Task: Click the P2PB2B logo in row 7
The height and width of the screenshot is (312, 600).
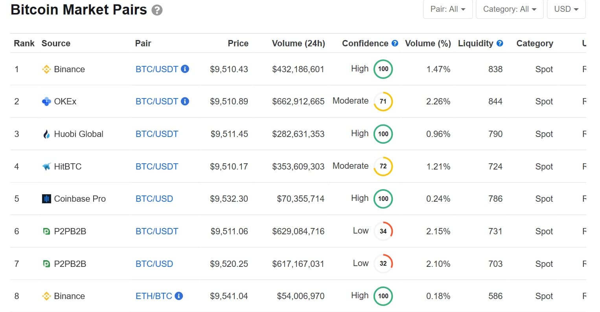Action: 46,264
